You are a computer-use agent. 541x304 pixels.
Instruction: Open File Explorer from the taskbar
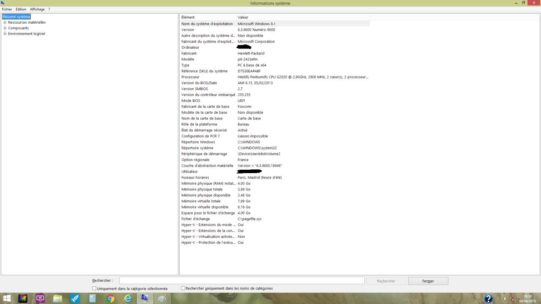(57, 299)
